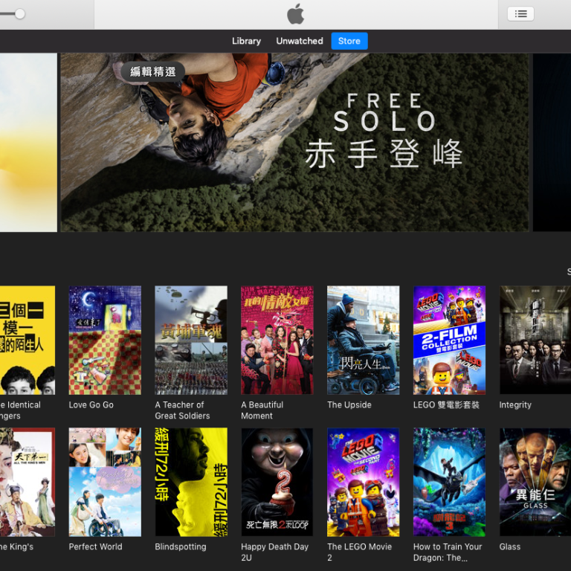Open the list view button in toolbar
This screenshot has height=571, width=571.
520,14
